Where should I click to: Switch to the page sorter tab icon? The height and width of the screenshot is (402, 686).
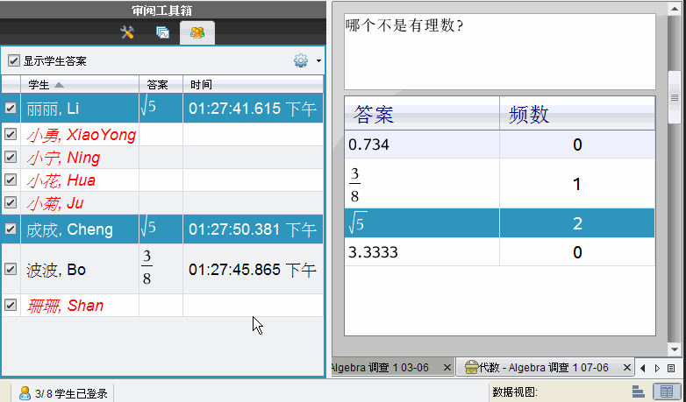tap(162, 33)
